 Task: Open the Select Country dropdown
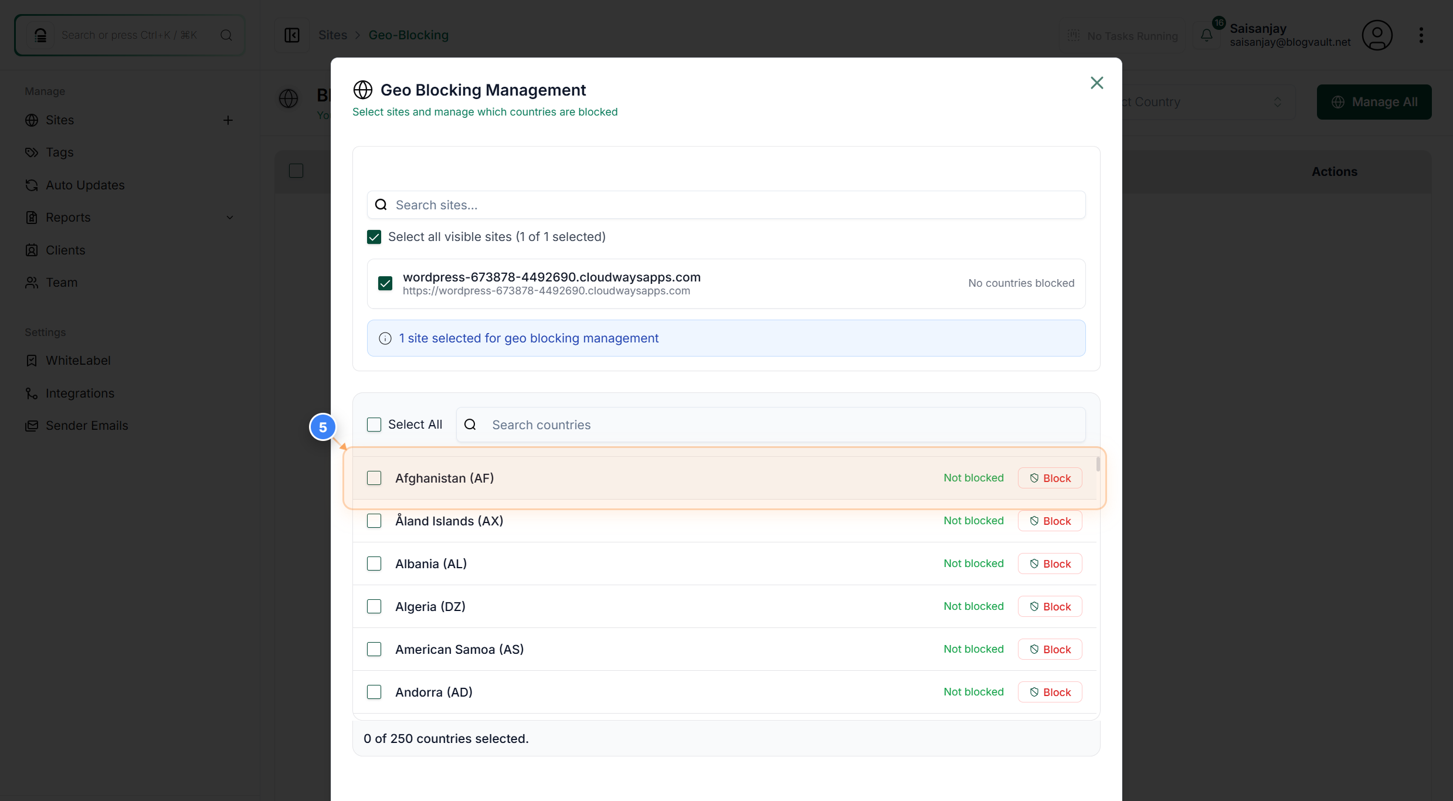coord(1202,101)
